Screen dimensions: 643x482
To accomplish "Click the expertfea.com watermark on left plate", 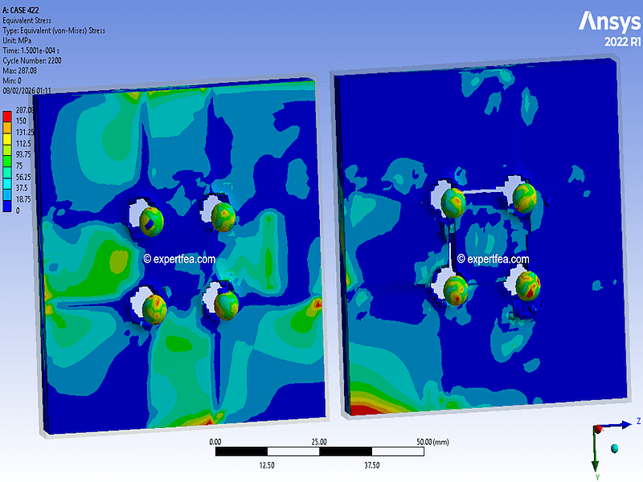I will pos(178,259).
